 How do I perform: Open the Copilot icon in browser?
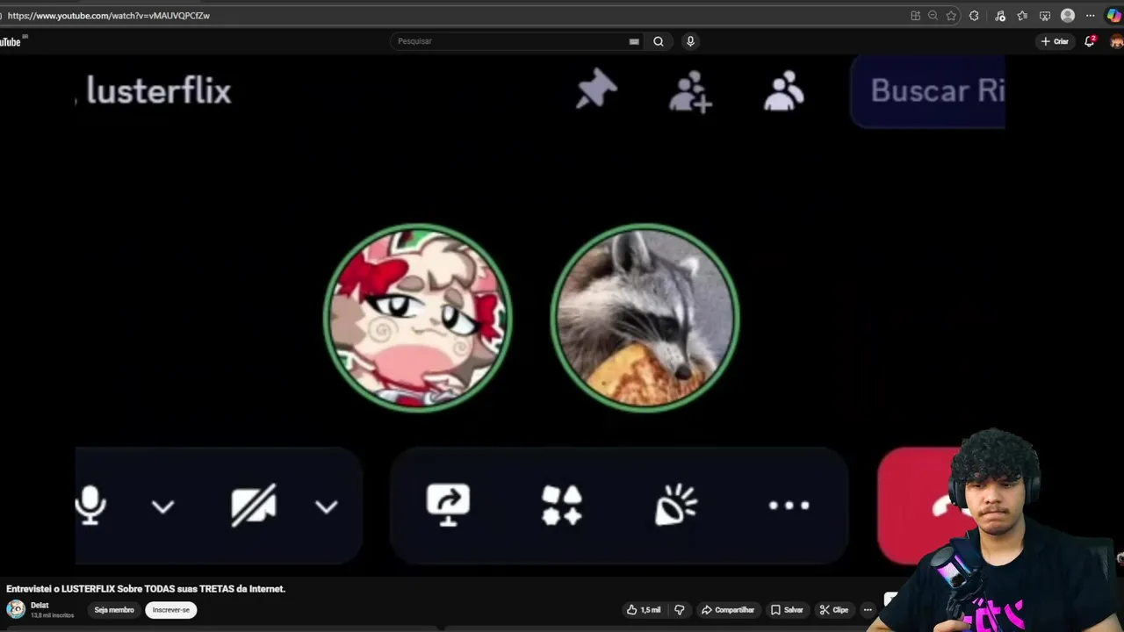coord(1113,16)
